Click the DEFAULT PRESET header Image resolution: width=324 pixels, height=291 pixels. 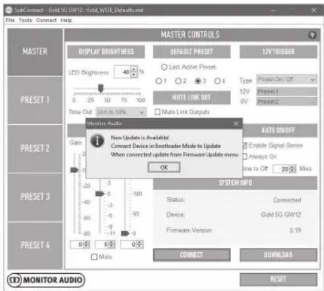(192, 52)
